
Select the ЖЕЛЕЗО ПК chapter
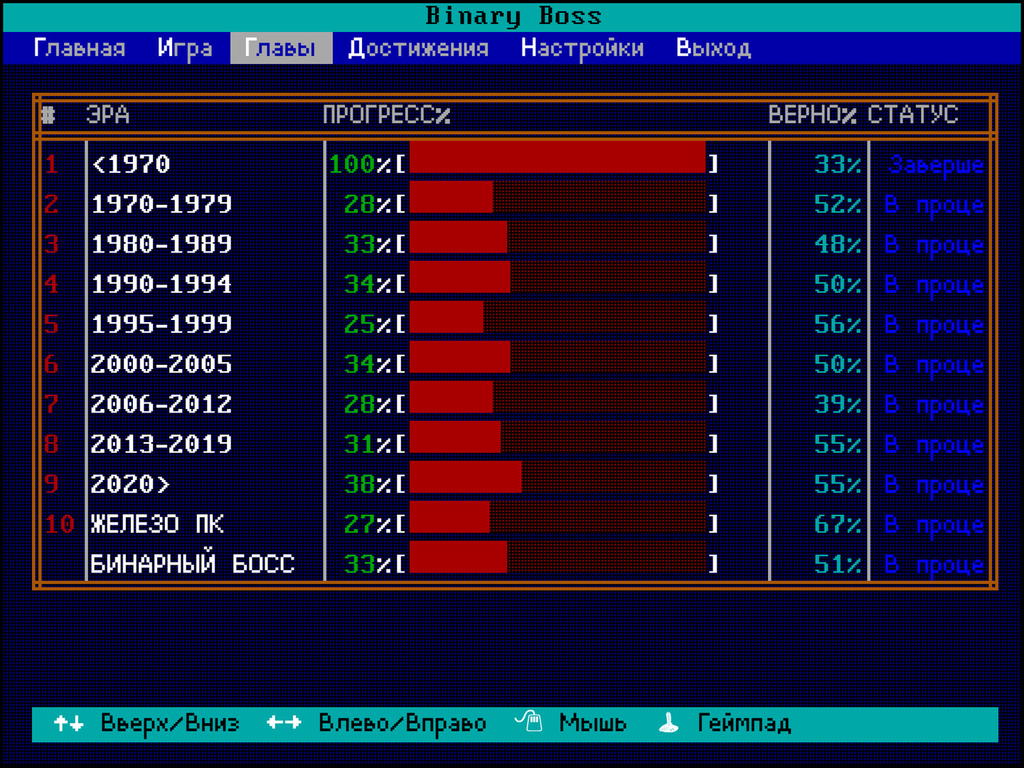[157, 525]
